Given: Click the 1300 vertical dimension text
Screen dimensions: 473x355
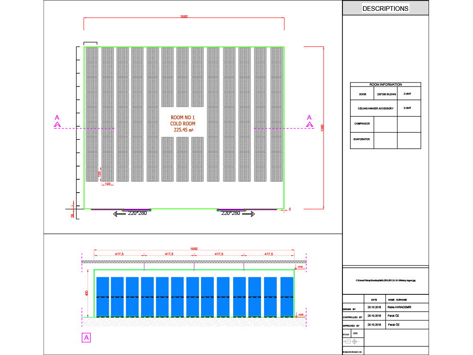Looking at the screenshot, I should point(322,128).
